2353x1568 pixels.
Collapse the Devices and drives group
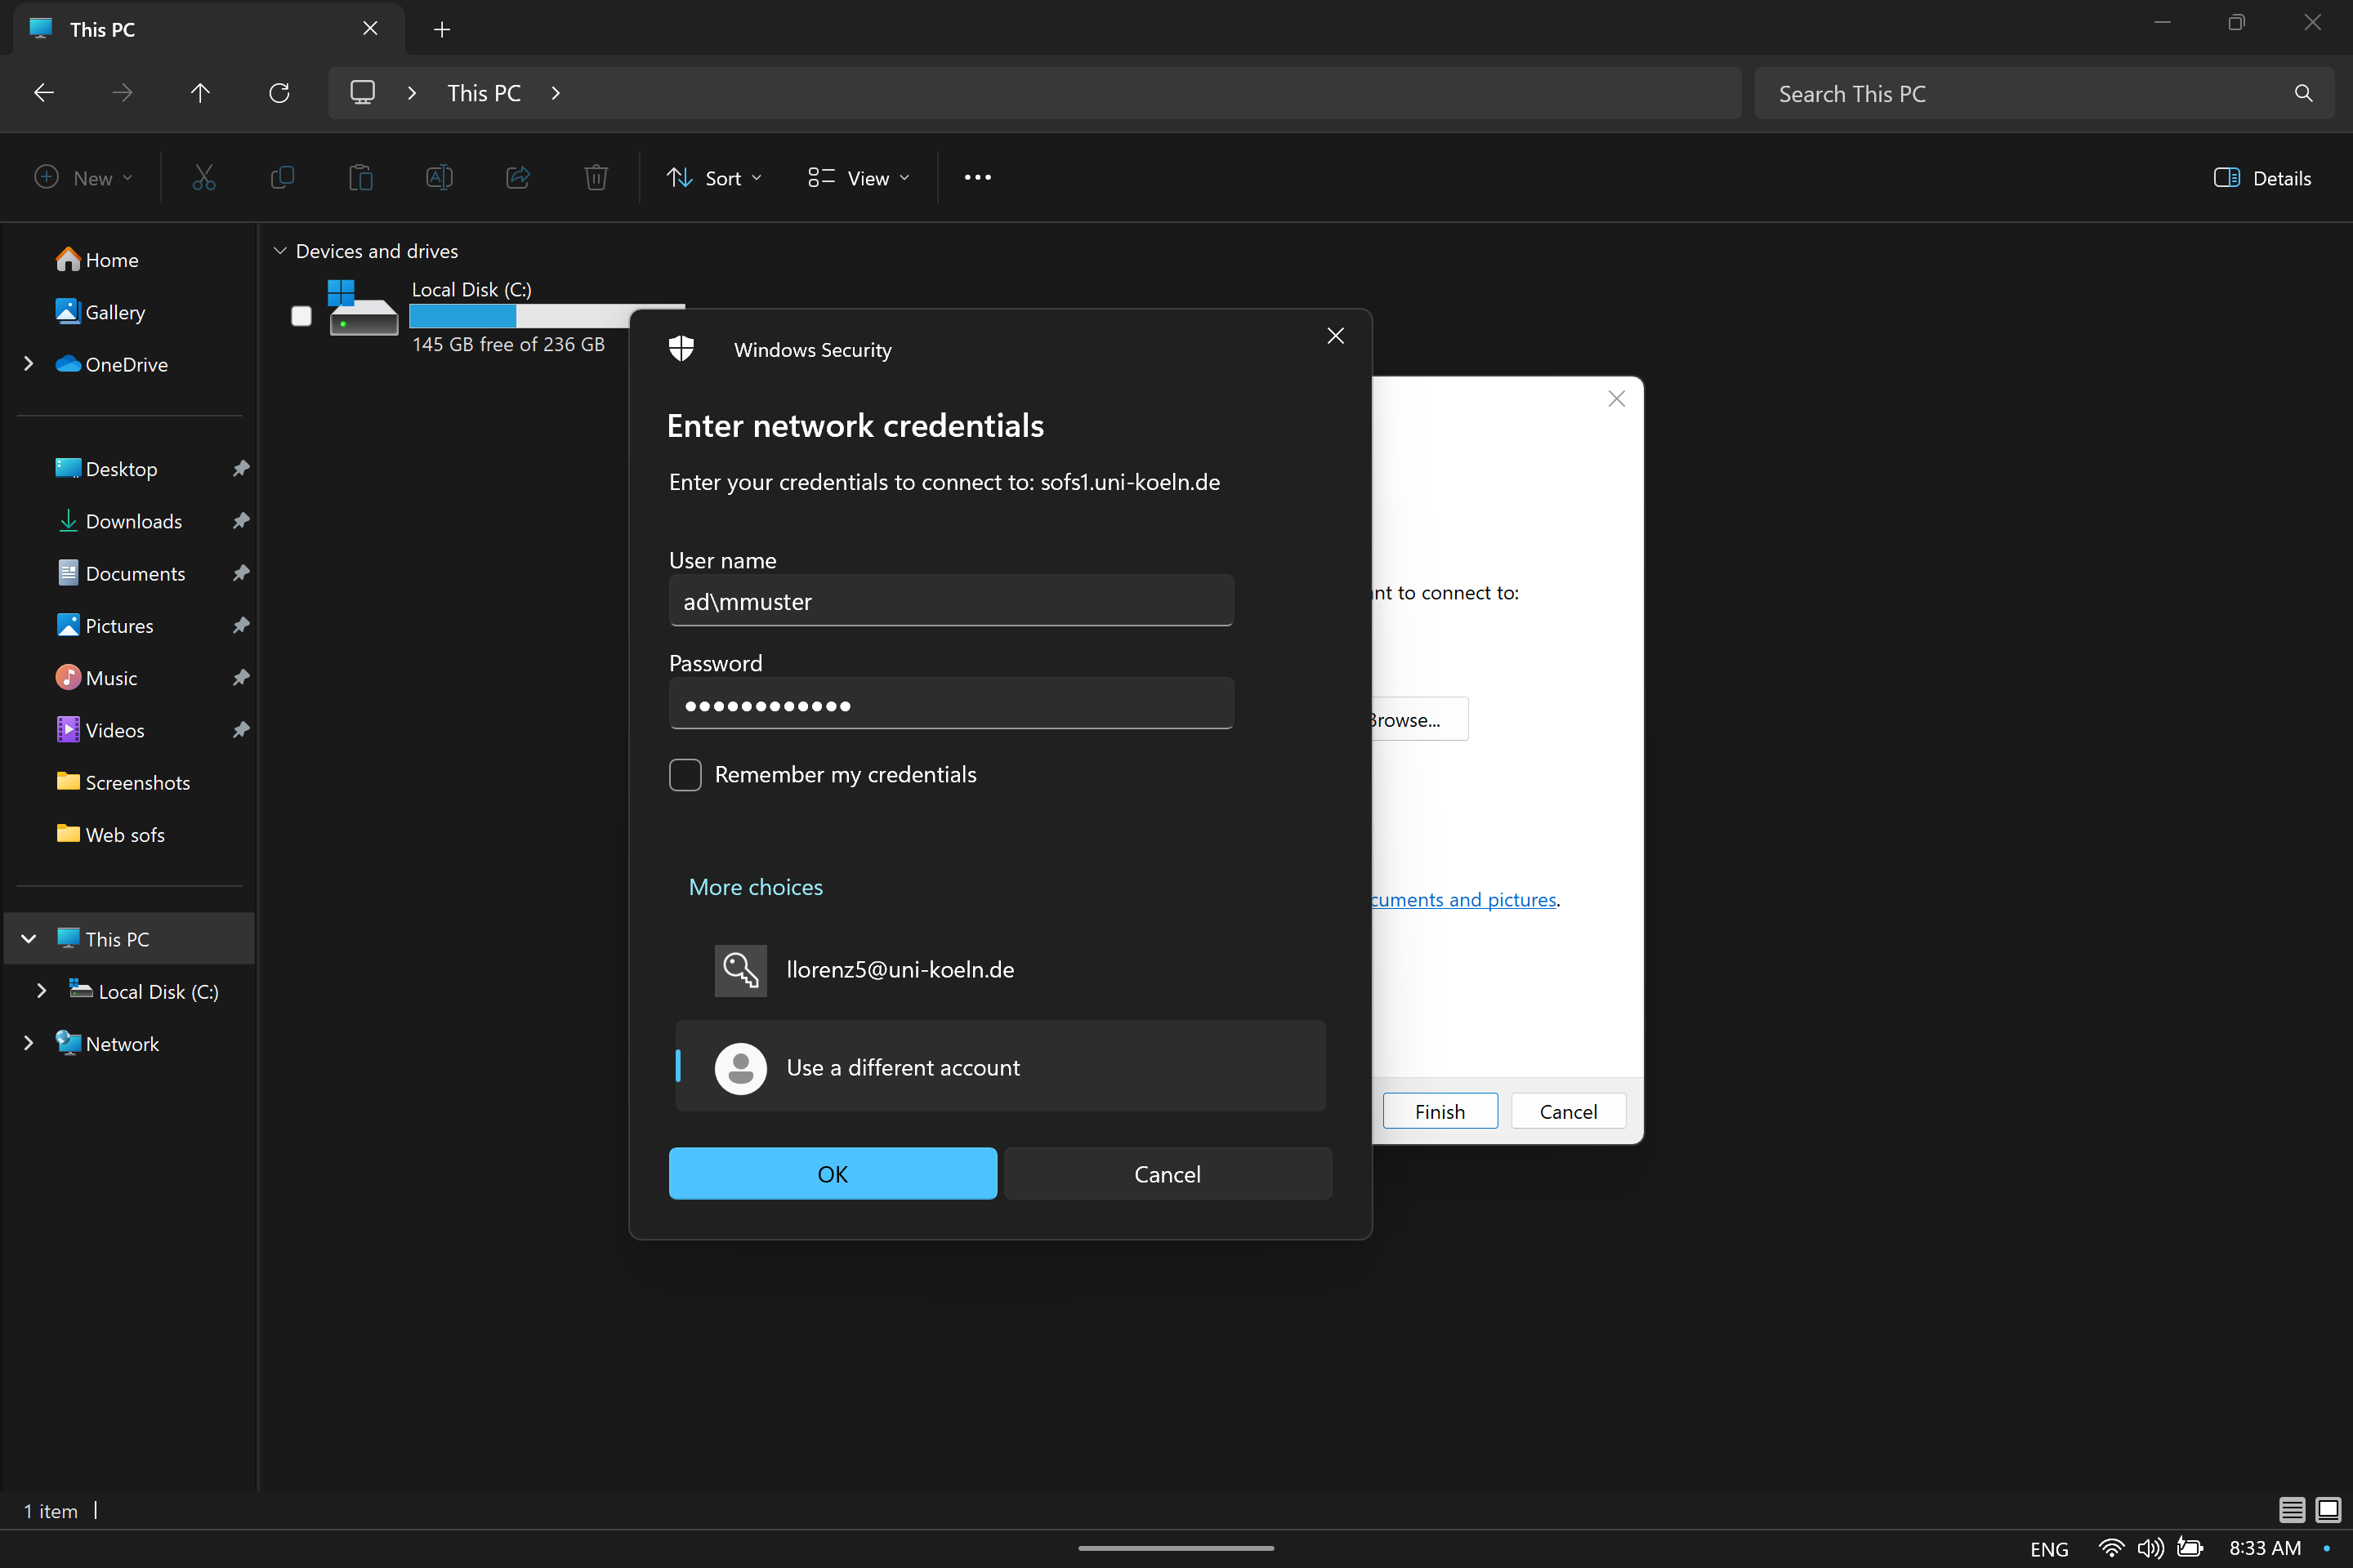coord(280,251)
